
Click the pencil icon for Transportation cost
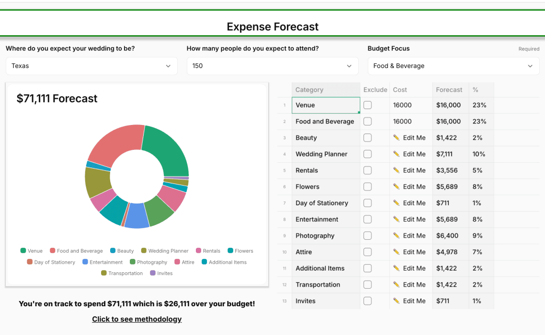[396, 284]
